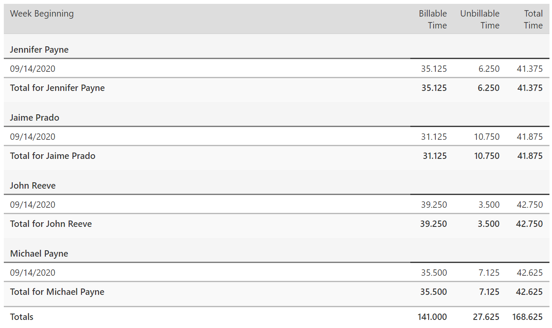The width and height of the screenshot is (552, 328).
Task: Select the Michael Payne group heading
Action: tap(39, 254)
